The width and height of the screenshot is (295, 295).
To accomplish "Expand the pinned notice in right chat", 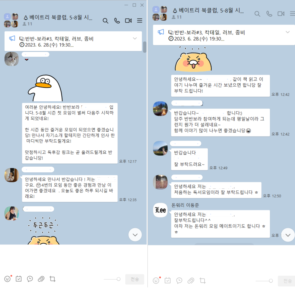I will (x=287, y=32).
